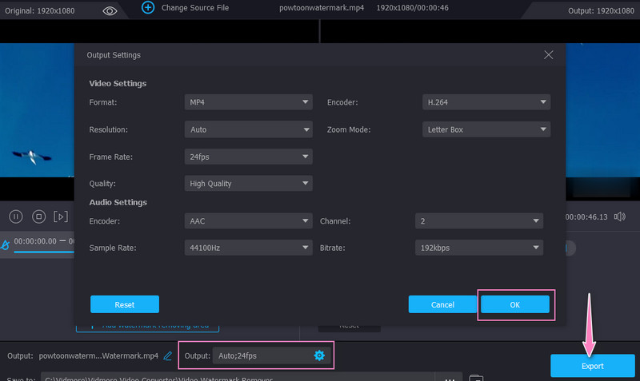The width and height of the screenshot is (640, 381).
Task: Click the plus icon for Change Source File
Action: tap(147, 7)
